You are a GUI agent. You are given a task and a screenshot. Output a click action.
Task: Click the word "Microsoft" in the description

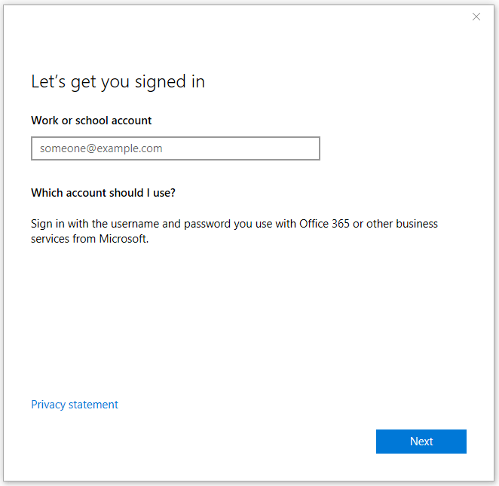point(124,239)
